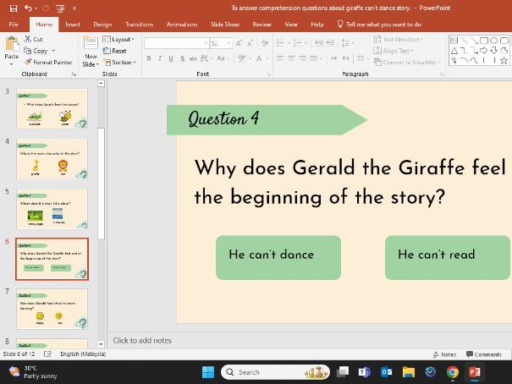This screenshot has height=384, width=512.
Task: Select slide 7 thumbnail in slide panel
Action: [x=52, y=309]
